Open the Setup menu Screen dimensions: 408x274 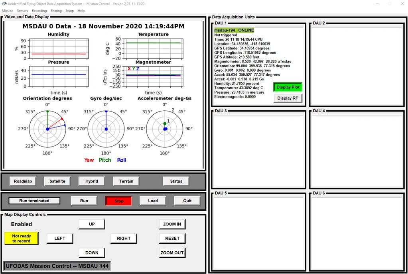click(x=70, y=11)
